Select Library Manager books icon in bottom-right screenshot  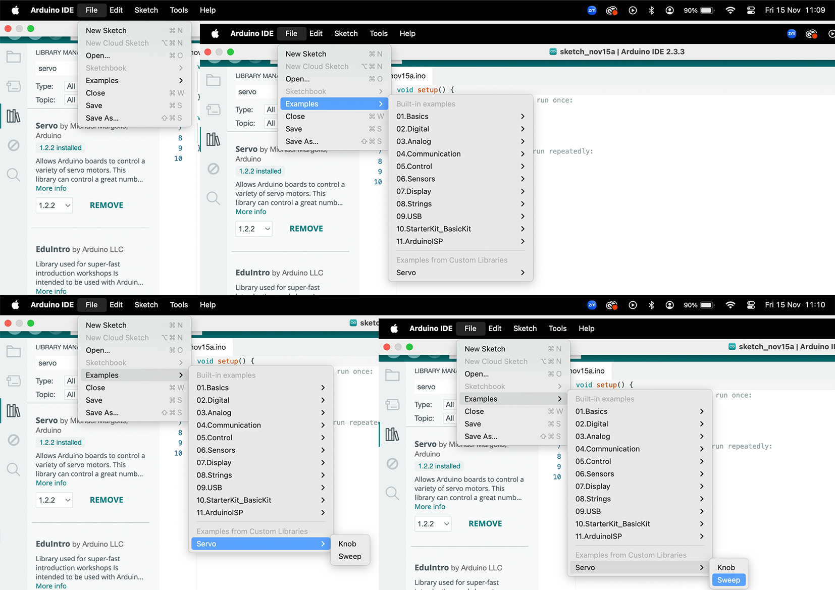tap(392, 434)
